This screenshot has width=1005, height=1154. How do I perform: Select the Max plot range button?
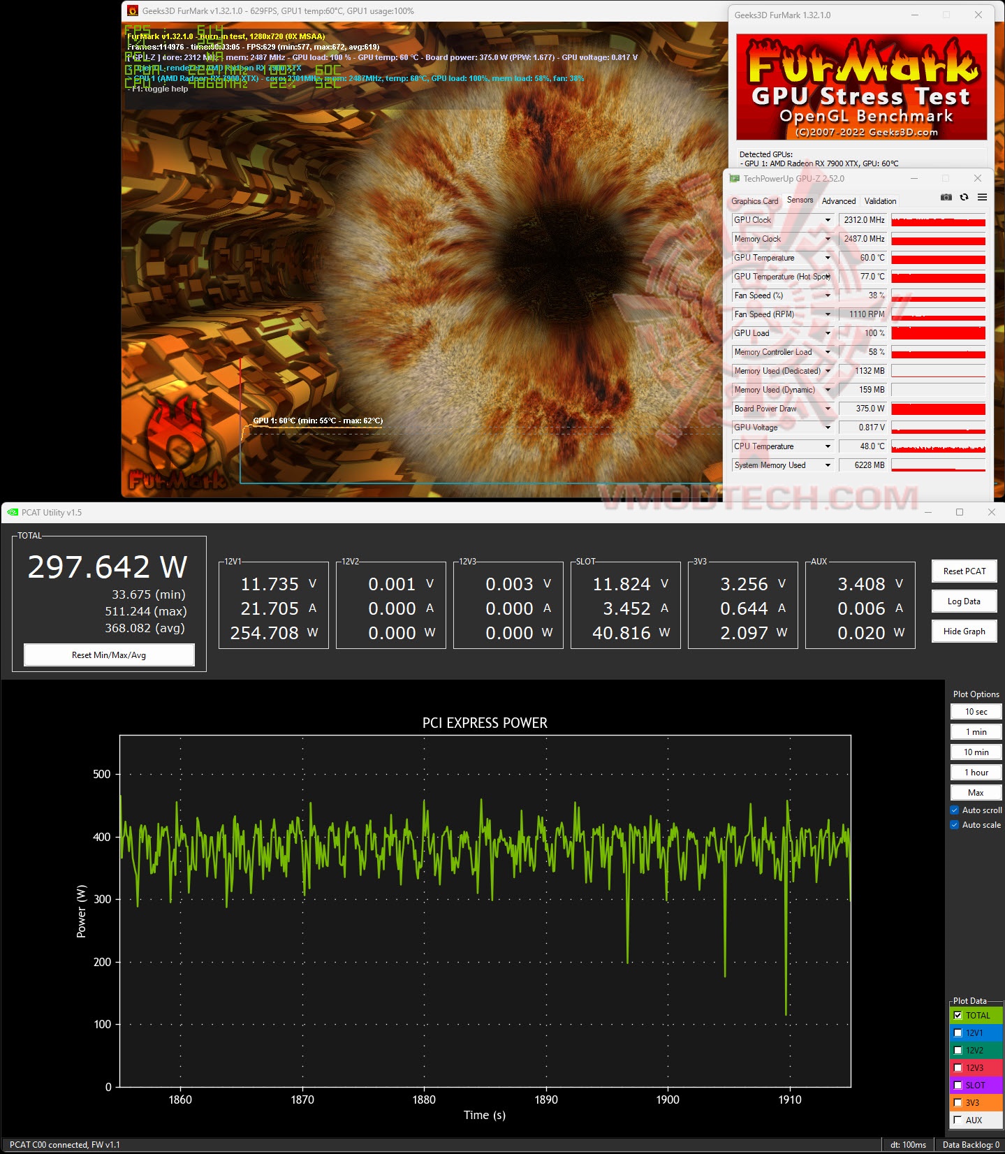point(976,793)
